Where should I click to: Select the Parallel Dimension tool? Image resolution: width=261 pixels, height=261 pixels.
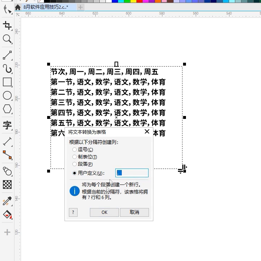pyautogui.click(x=7, y=141)
